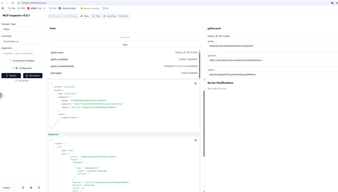Click the Restart button
Viewport: 338px width, 192px height.
pos(11,76)
